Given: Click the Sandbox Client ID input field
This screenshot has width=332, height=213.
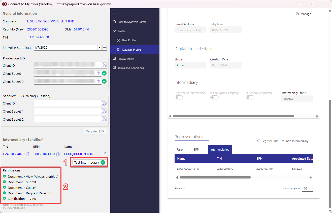Looking at the screenshot, I should (67, 103).
